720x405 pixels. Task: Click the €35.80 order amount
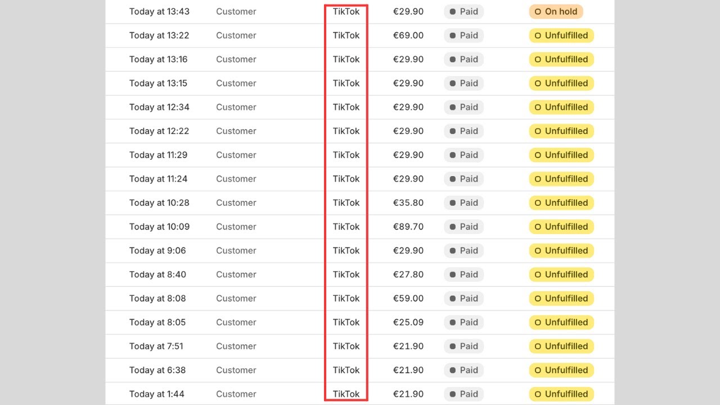click(408, 202)
